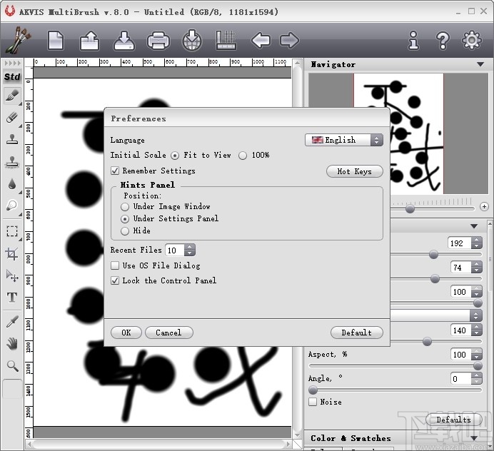
Task: Open preferences via the gear icon
Action: pyautogui.click(x=471, y=40)
